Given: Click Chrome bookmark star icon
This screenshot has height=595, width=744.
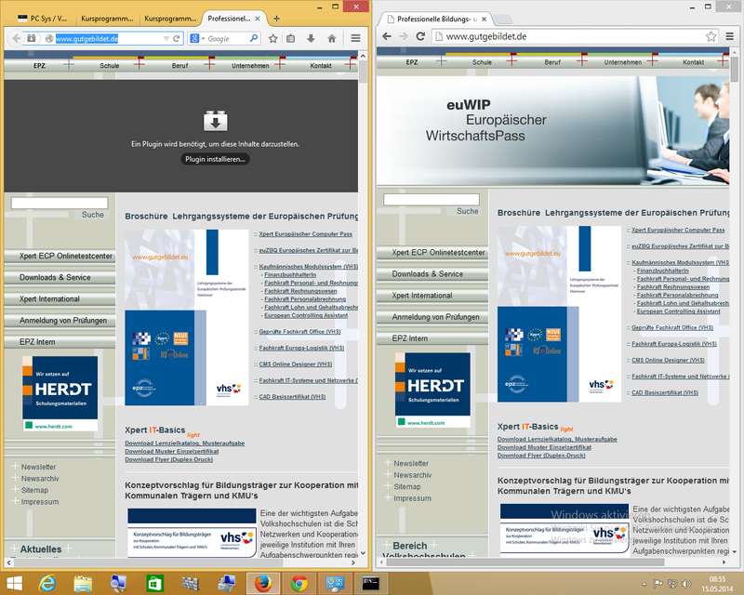Looking at the screenshot, I should click(x=711, y=36).
